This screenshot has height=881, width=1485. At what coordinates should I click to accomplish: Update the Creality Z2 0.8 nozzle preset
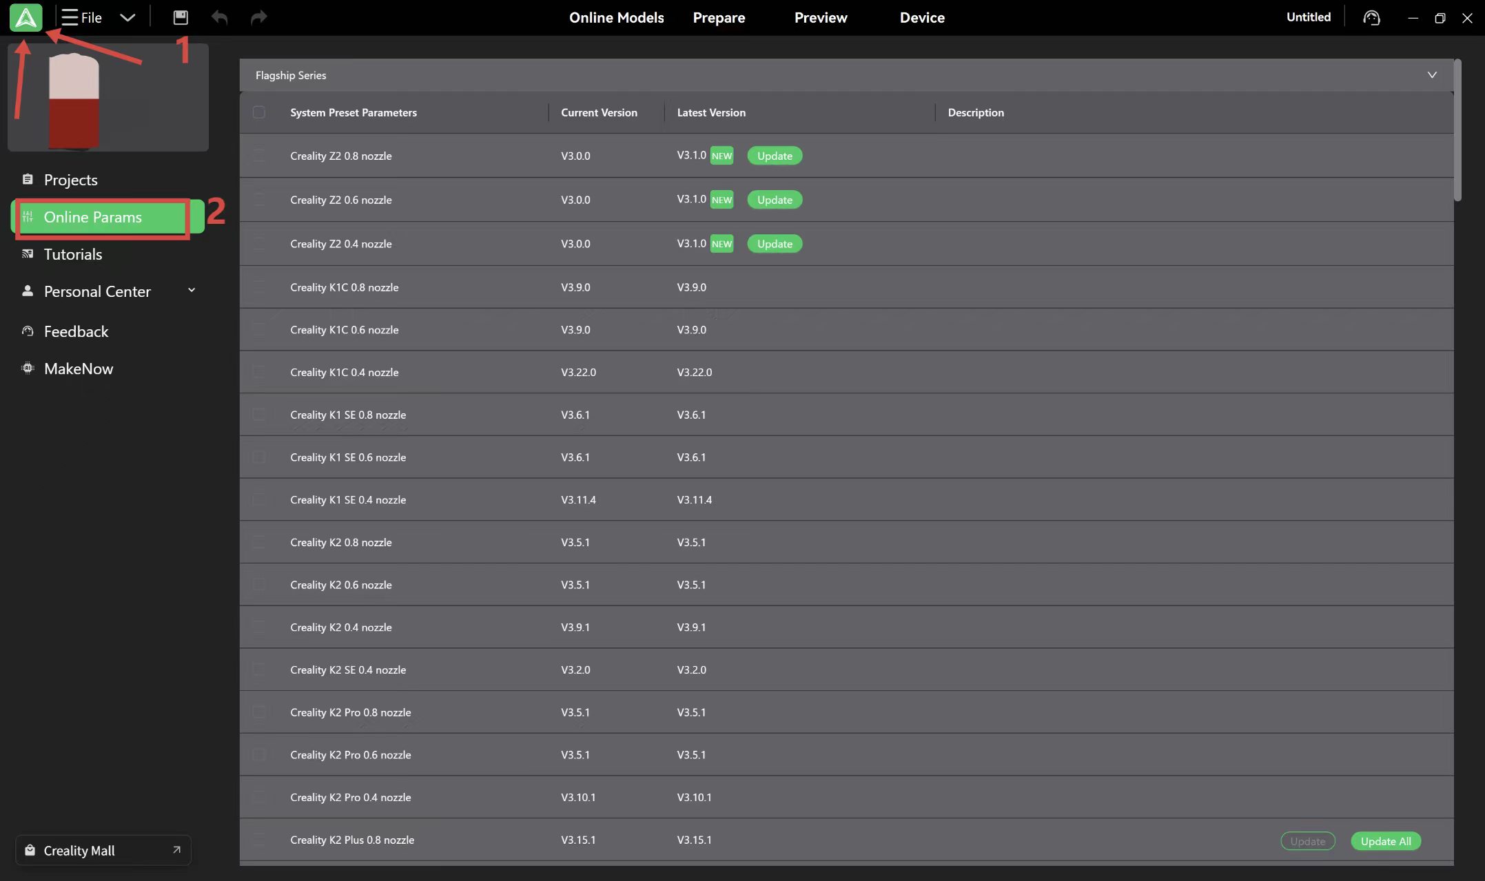775,156
